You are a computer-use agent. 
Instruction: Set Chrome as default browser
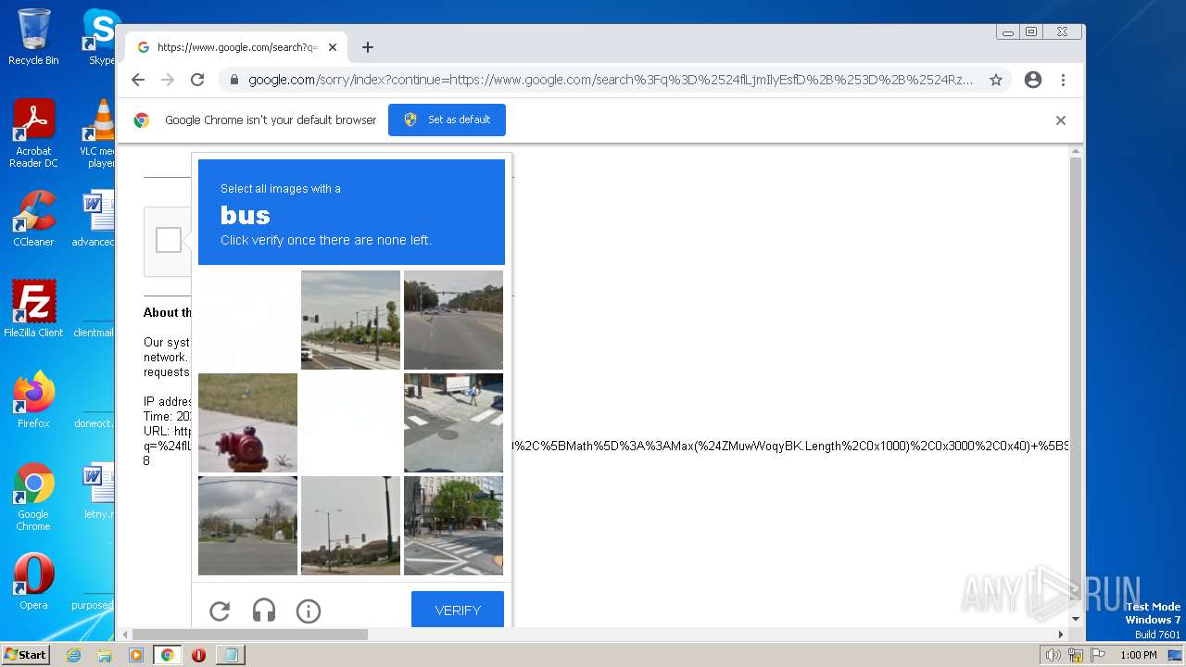click(x=447, y=120)
